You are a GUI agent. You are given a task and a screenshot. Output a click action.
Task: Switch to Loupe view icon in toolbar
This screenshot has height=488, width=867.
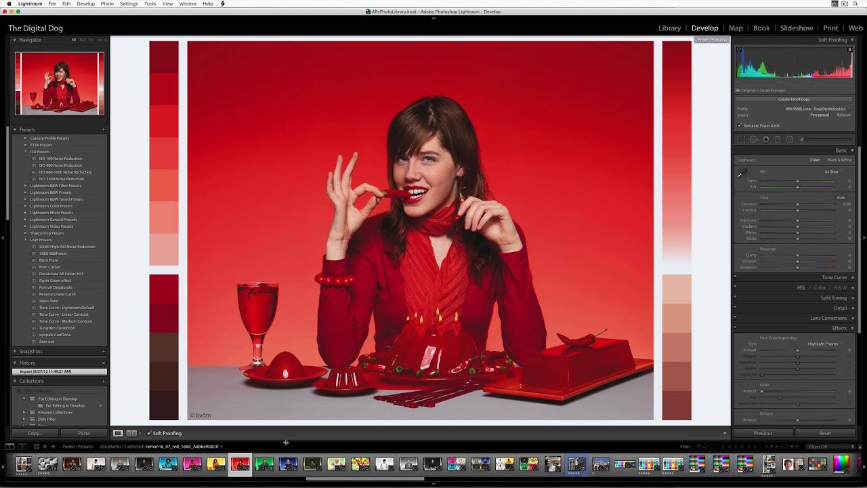click(x=118, y=433)
